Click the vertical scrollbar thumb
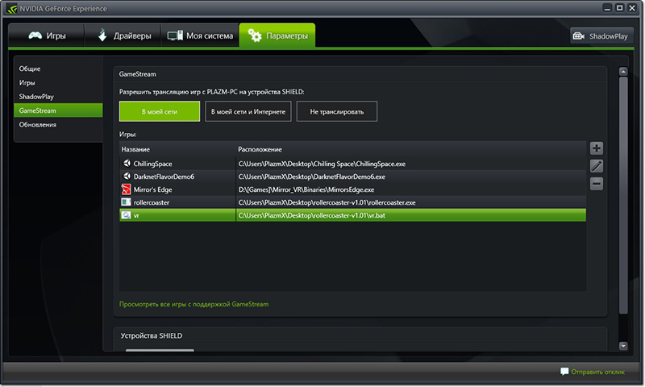The width and height of the screenshot is (645, 387). pos(623,195)
